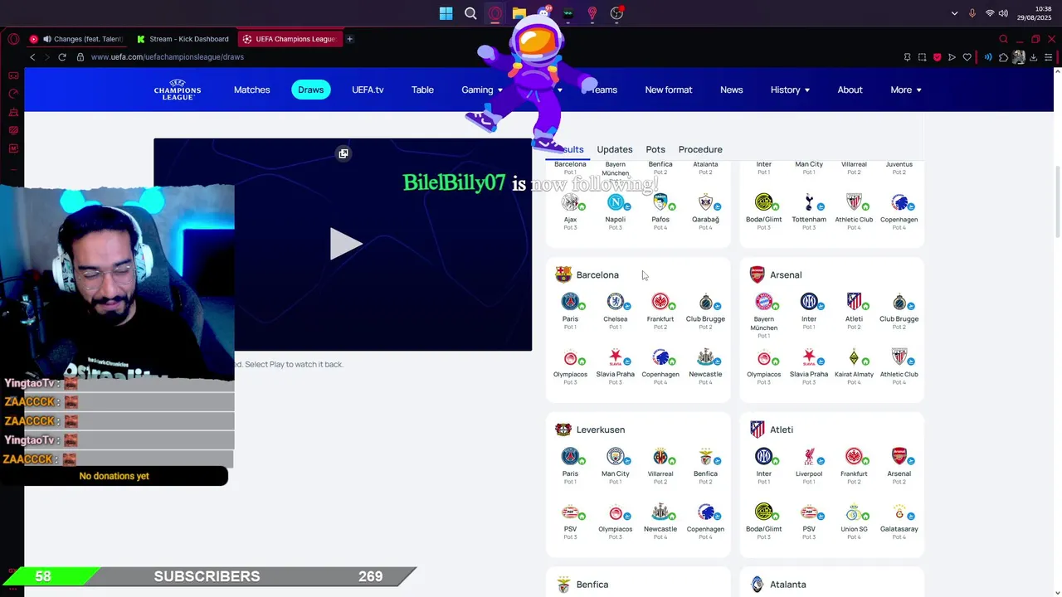Click the video picture-in-picture popout icon
This screenshot has width=1062, height=597.
click(343, 153)
